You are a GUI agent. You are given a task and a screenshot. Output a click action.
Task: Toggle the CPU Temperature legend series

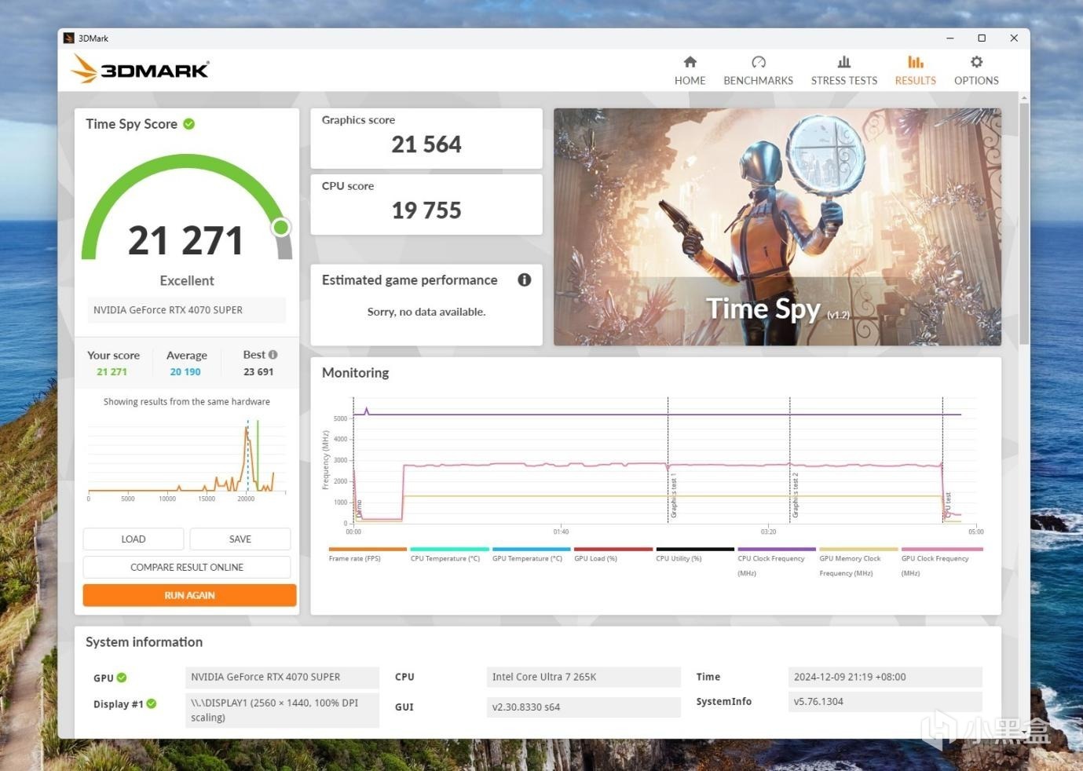pyautogui.click(x=449, y=554)
